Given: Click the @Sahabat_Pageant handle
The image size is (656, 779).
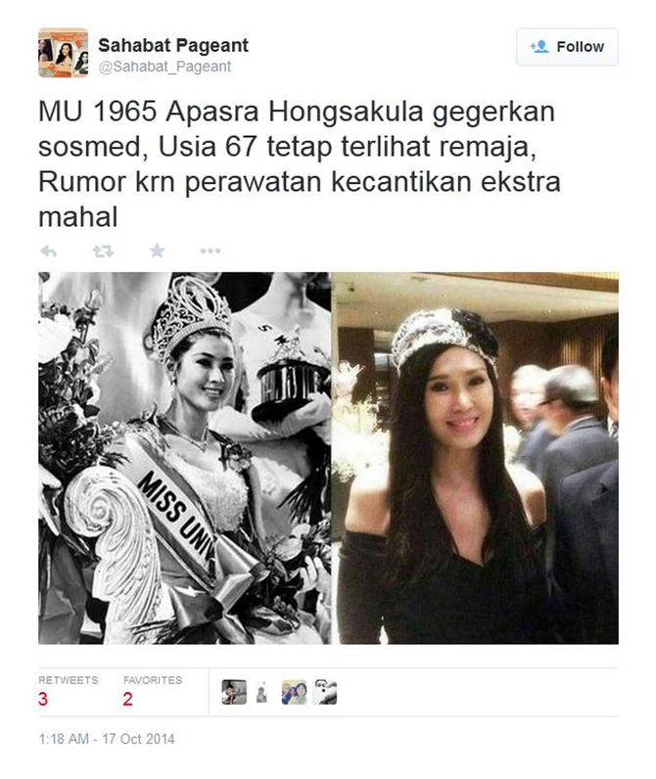Looking at the screenshot, I should point(164,67).
